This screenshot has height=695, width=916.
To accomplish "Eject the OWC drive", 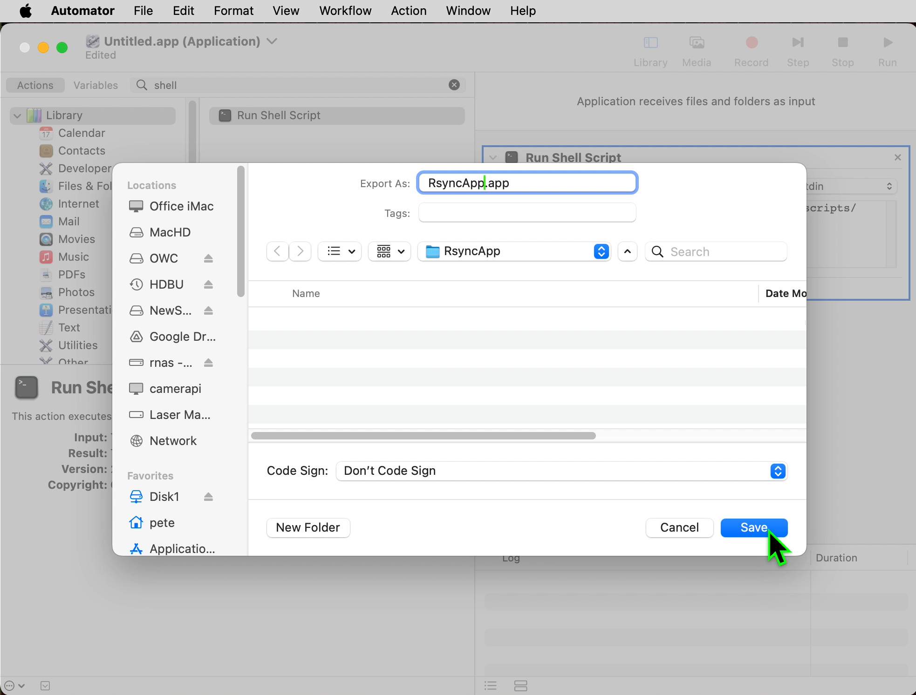I will tap(208, 258).
